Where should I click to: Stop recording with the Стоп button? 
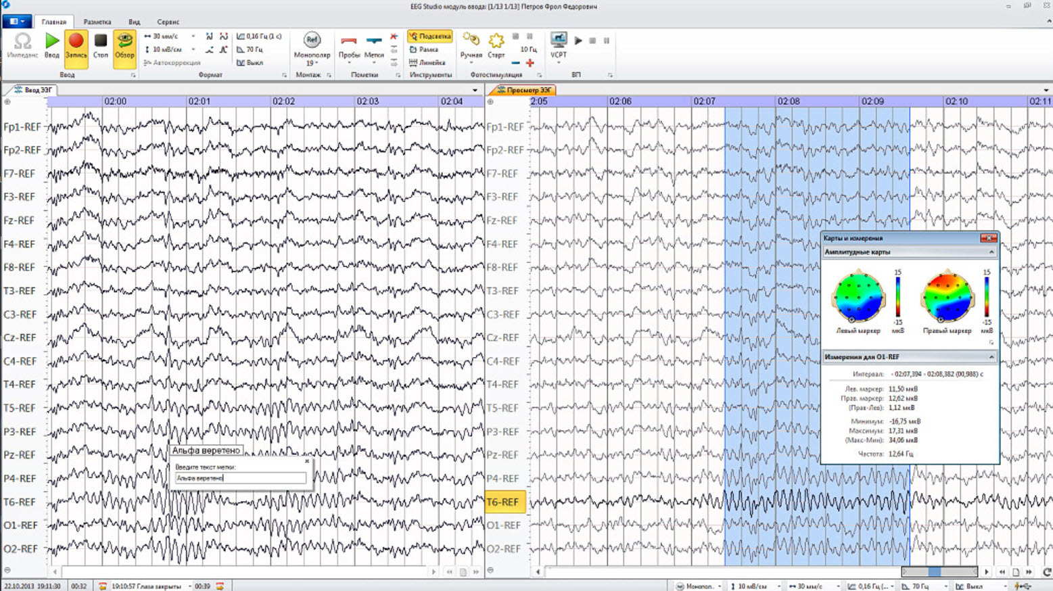(101, 46)
